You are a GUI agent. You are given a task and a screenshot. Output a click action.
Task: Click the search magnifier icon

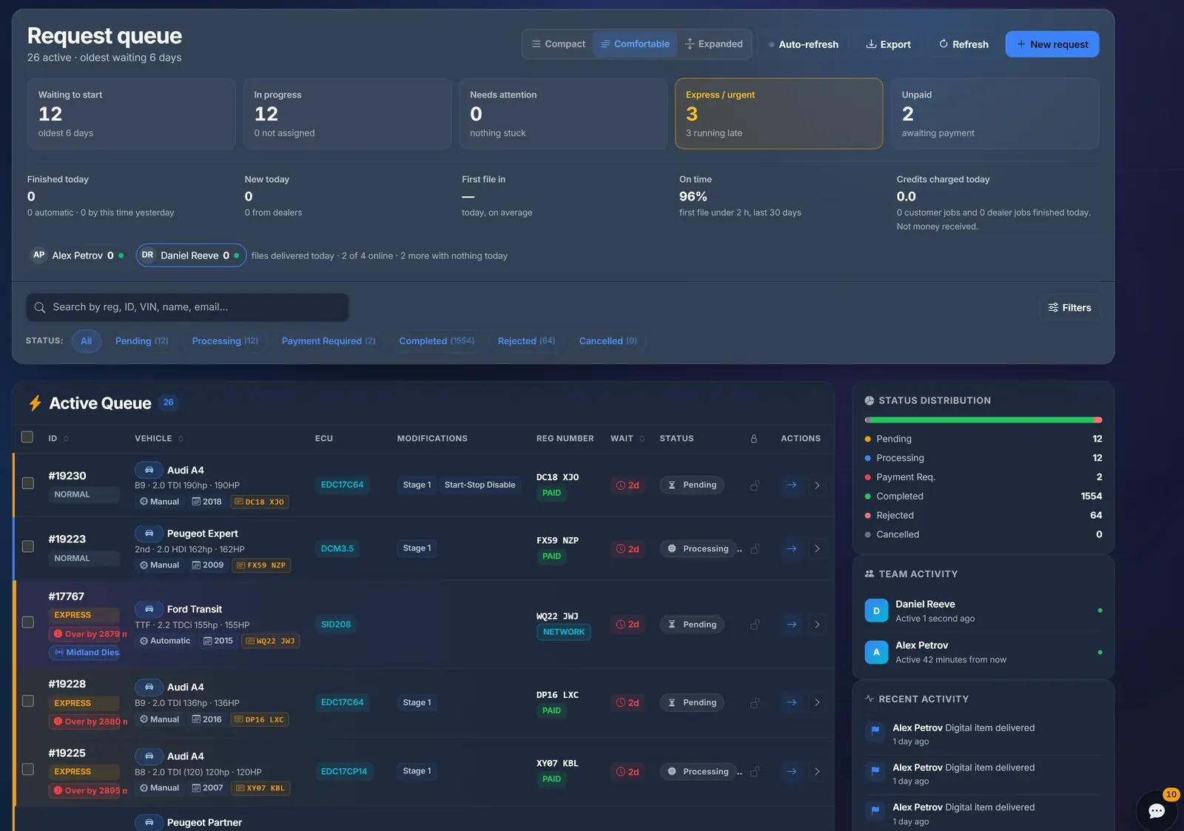40,307
